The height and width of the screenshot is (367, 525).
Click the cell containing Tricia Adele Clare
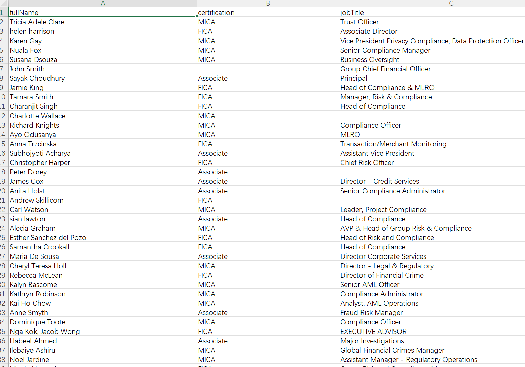click(x=103, y=22)
